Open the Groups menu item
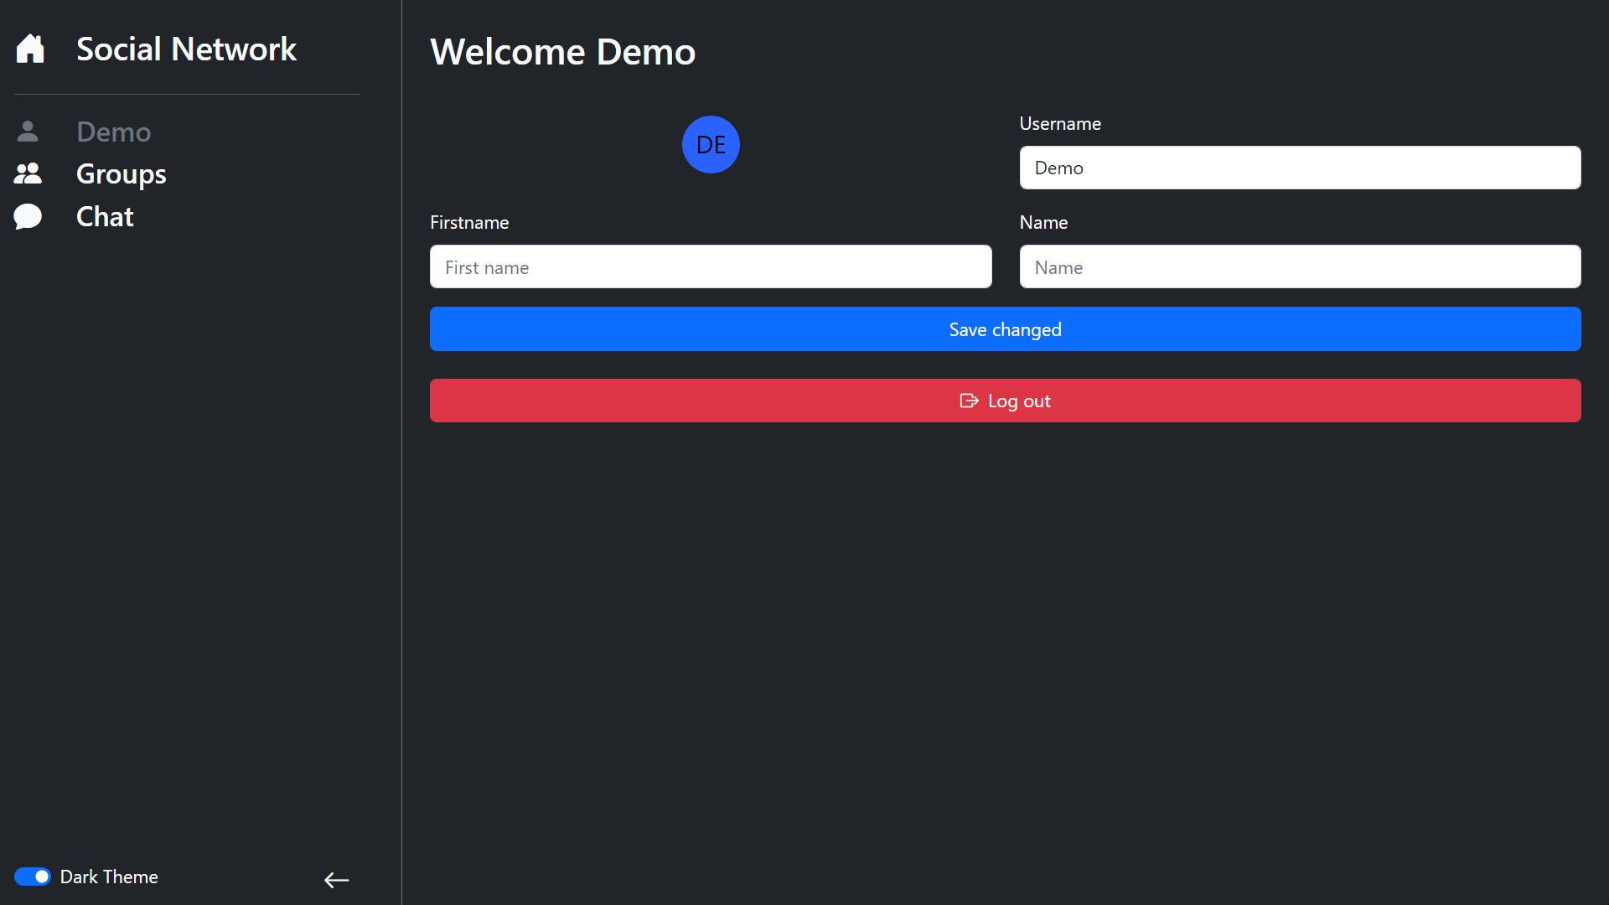 (x=121, y=173)
